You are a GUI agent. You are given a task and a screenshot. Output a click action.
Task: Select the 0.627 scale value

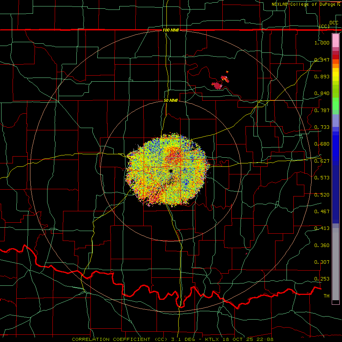pyautogui.click(x=322, y=161)
